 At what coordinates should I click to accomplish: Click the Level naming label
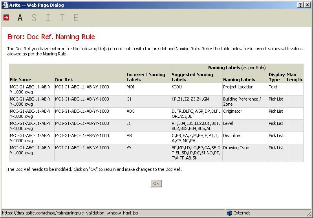228,123
